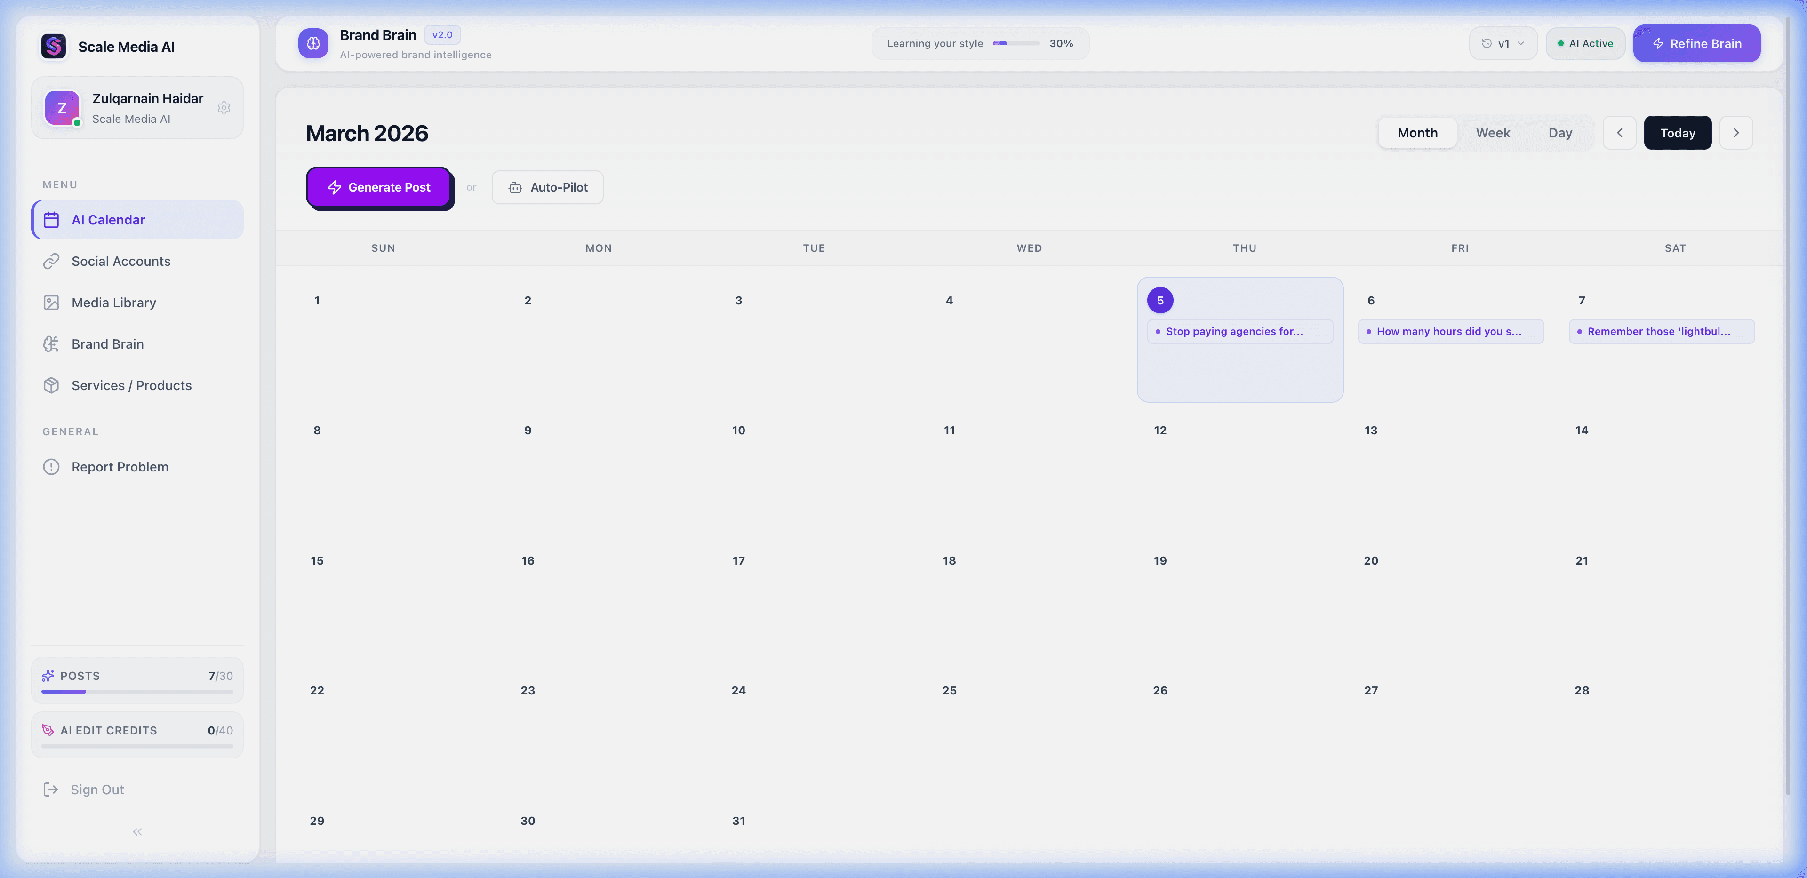Open Report Problem page
This screenshot has height=878, width=1807.
[119, 466]
